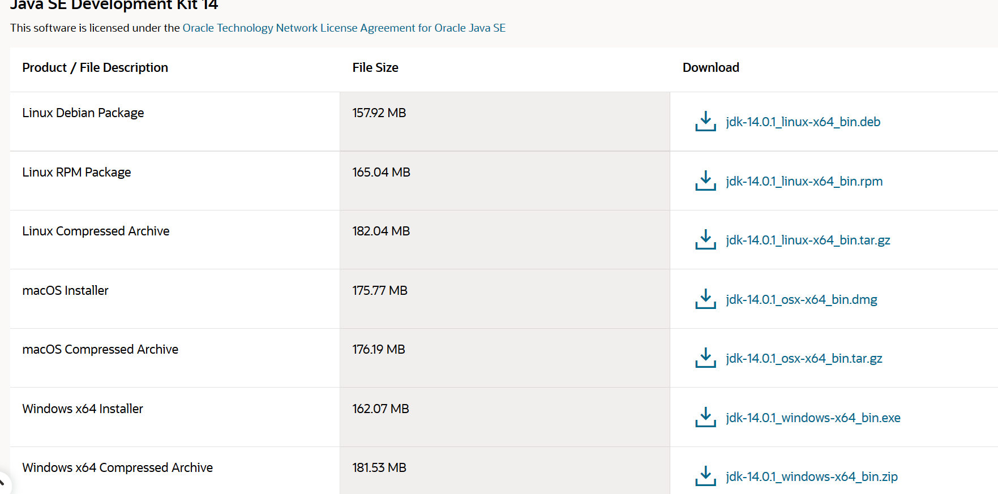The height and width of the screenshot is (494, 998).
Task: Download jdk-14.0.1_windows-x64_bin.exe file link
Action: [x=813, y=418]
